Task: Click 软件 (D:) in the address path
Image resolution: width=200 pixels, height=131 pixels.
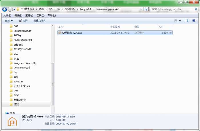Action: point(29,9)
